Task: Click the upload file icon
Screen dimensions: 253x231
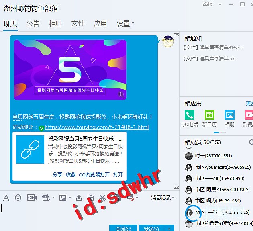Action: (x=79, y=198)
